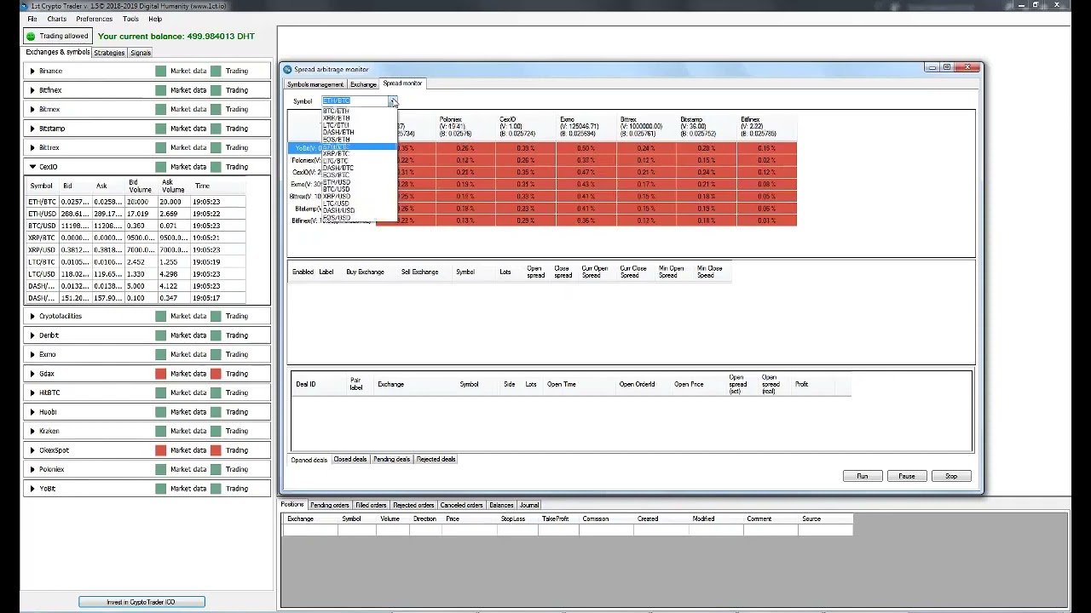This screenshot has width=1091, height=613.
Task: Expand the Cryptofacilities exchange row
Action: coord(32,316)
